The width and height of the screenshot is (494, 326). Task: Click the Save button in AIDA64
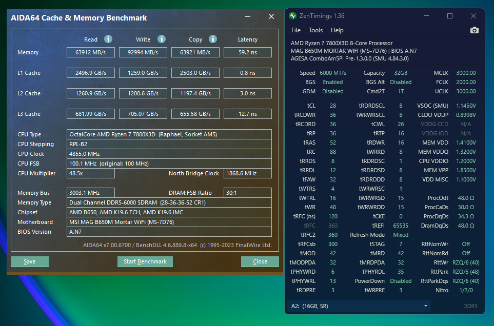30,261
